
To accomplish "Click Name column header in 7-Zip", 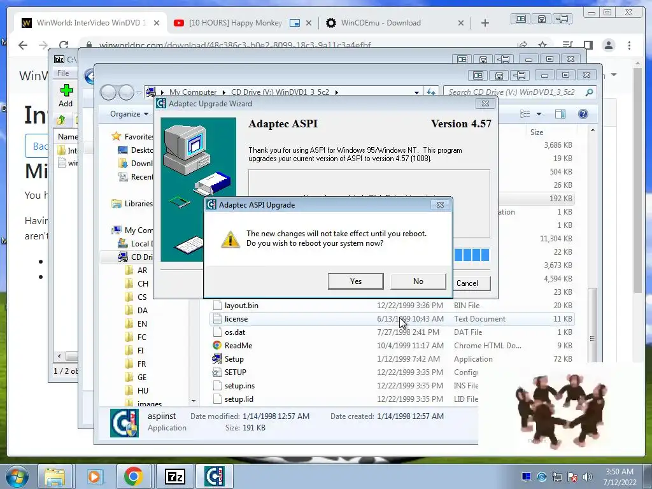I will point(66,136).
